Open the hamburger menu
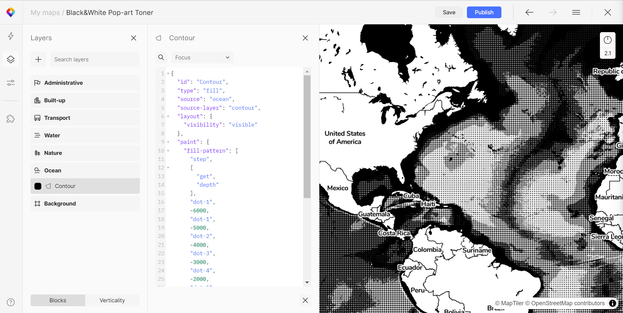 576,12
